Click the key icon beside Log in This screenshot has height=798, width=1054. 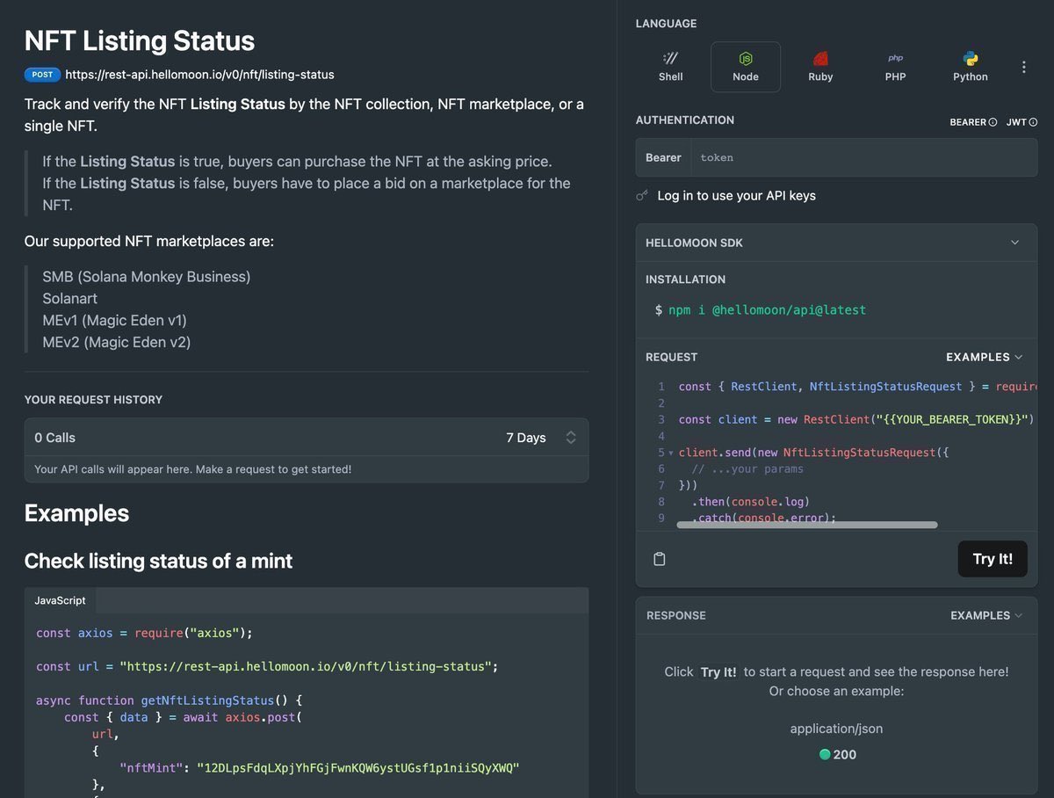642,196
